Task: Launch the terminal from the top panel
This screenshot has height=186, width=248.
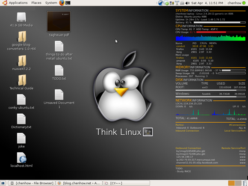Action: pyautogui.click(x=68, y=3)
